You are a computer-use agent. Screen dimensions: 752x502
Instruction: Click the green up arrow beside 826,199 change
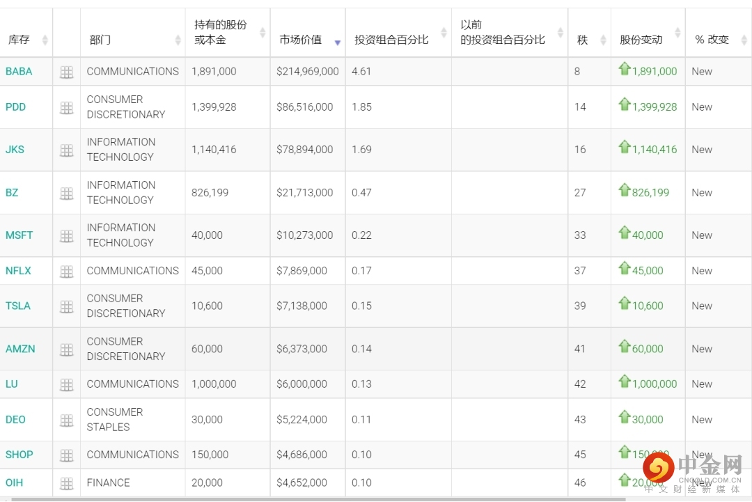[624, 189]
